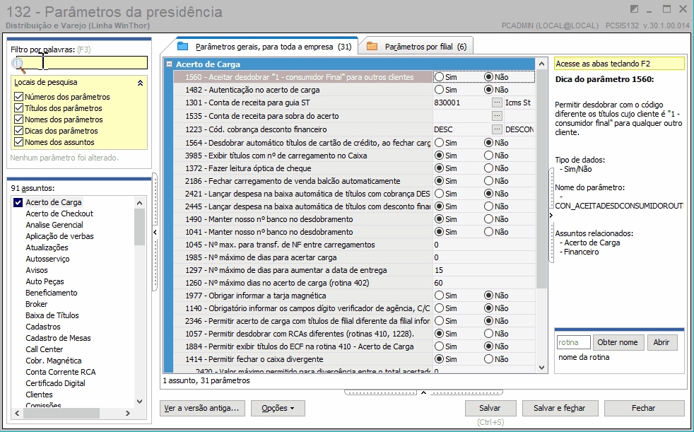Select Não for 3985 Exibir títulos
Screen dimensions: 694x432
488,156
